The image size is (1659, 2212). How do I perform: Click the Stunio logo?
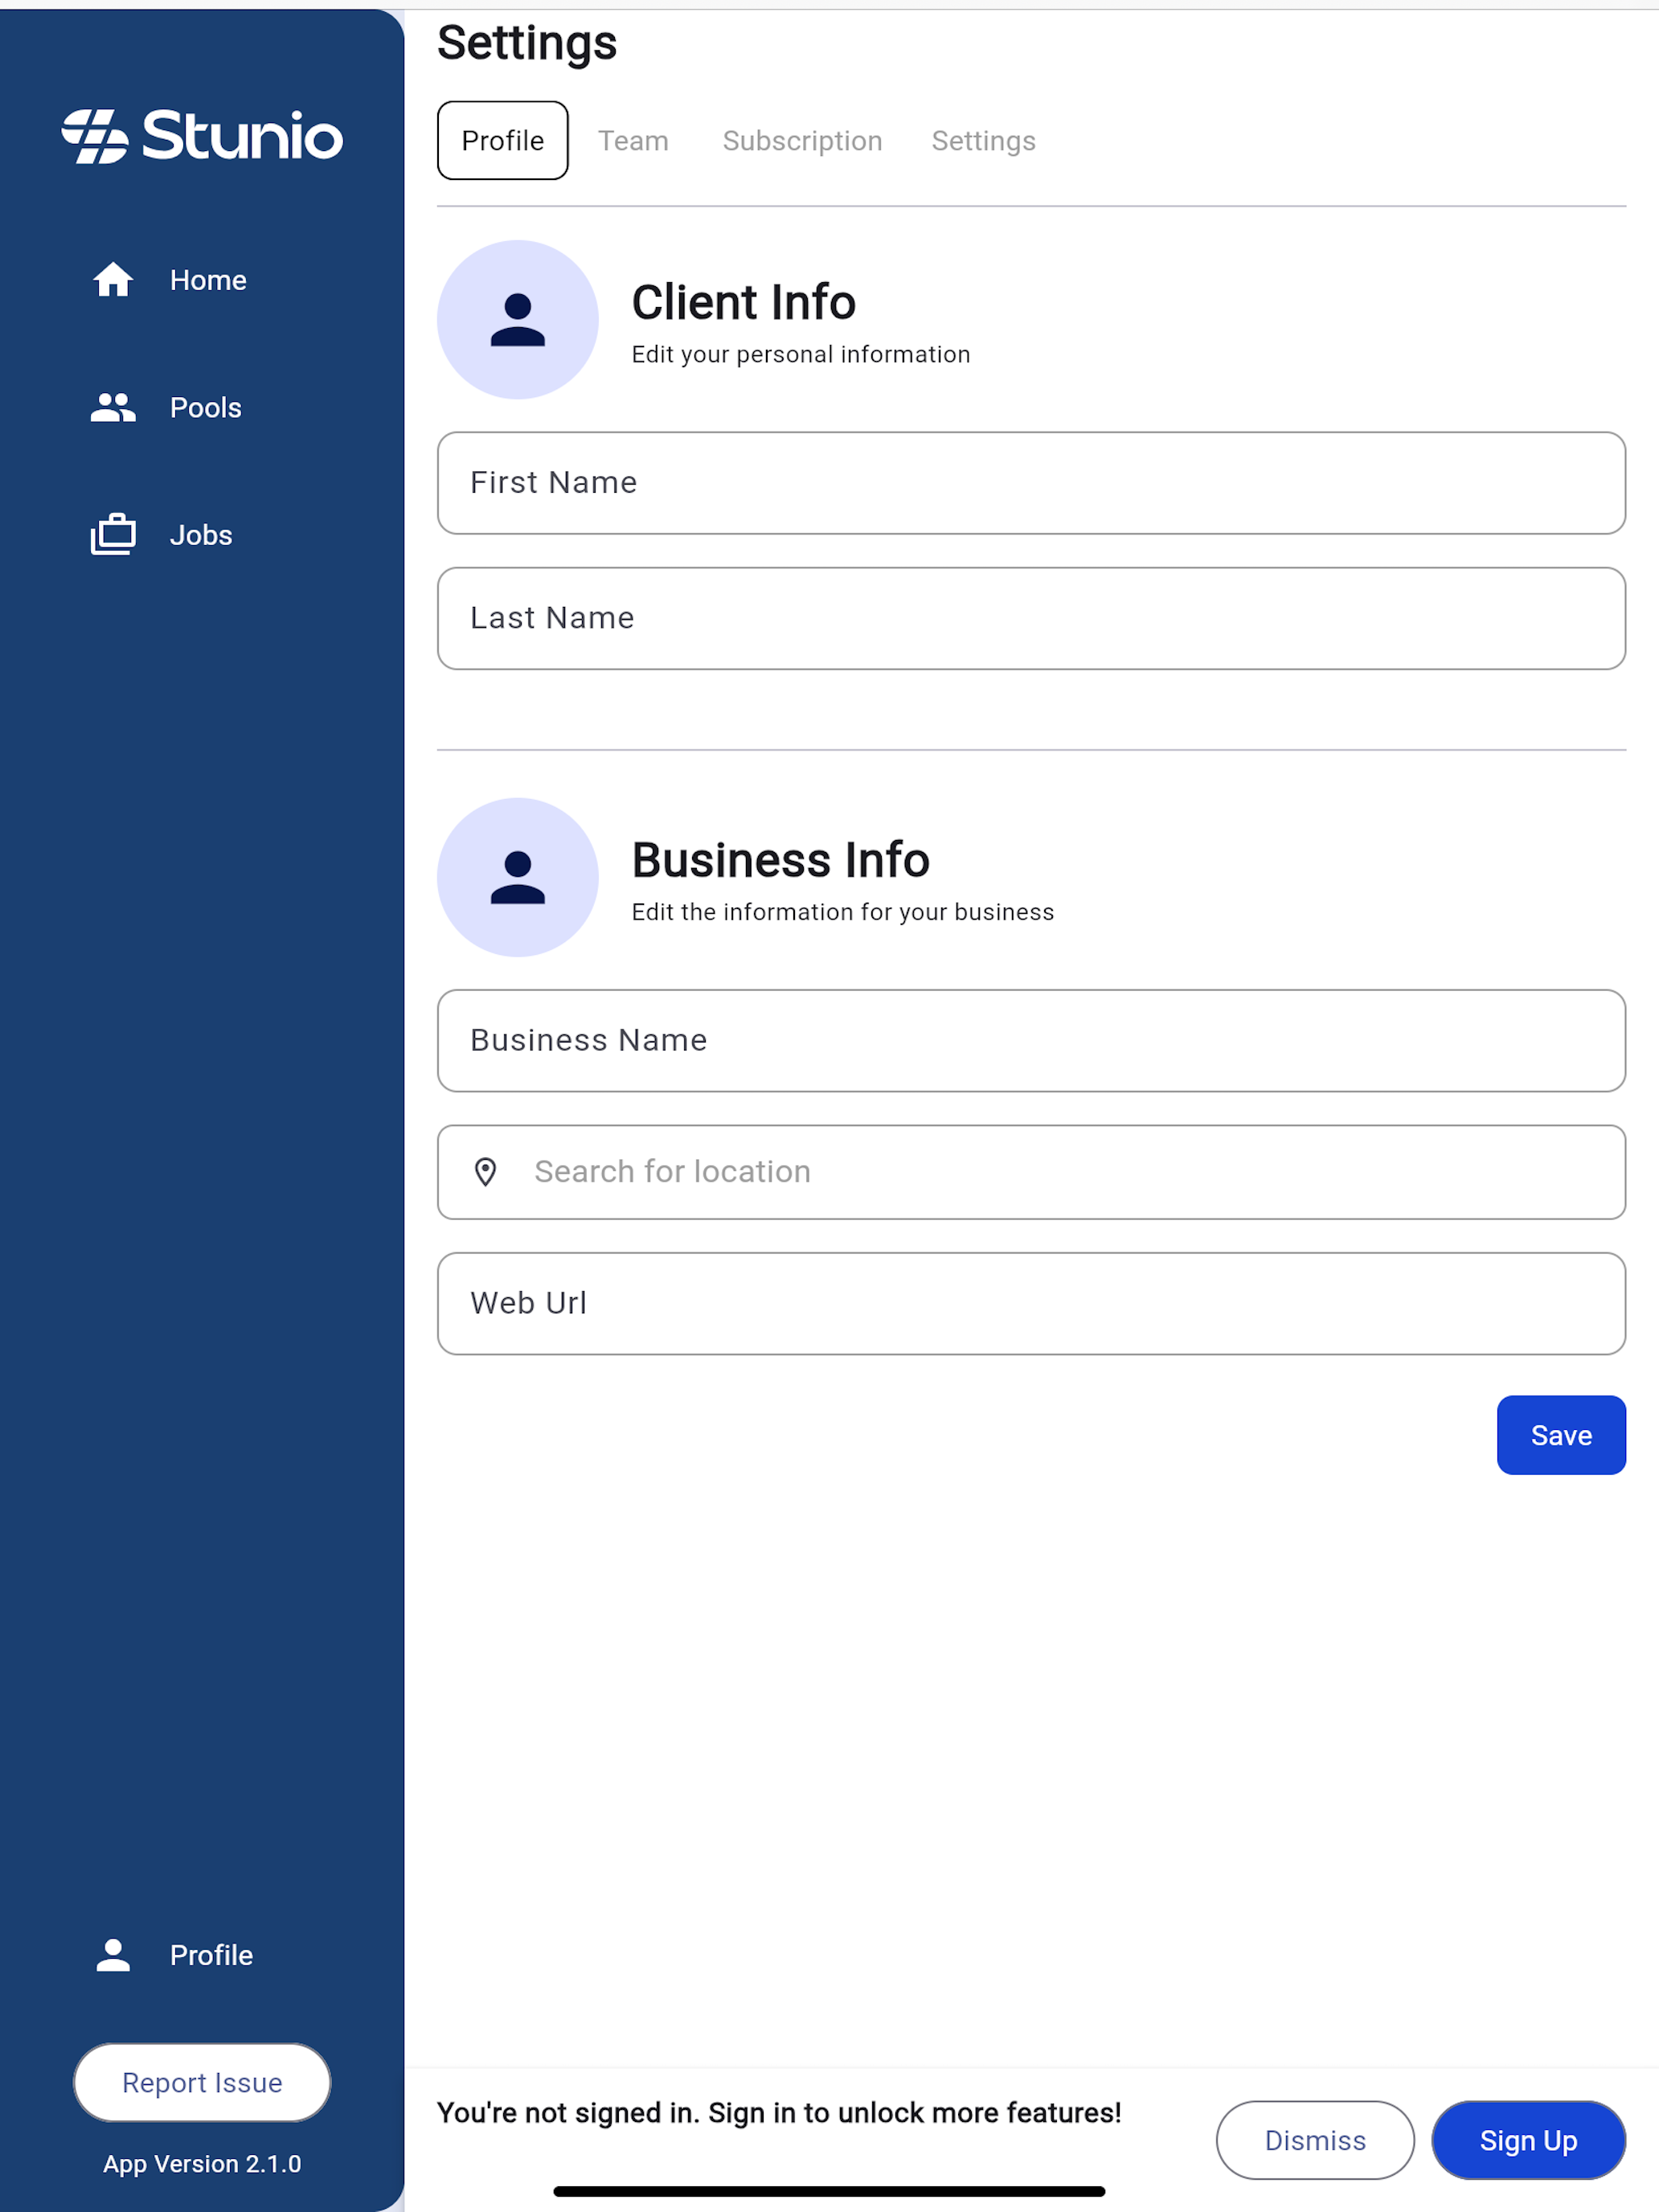tap(202, 136)
